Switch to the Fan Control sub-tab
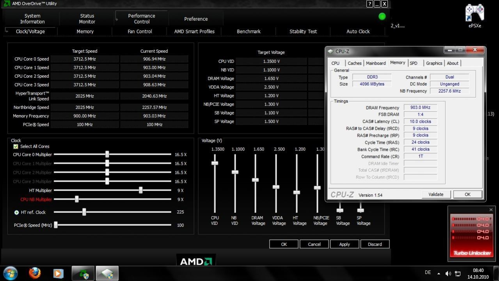Viewport: 499px width, 281px height. (x=140, y=31)
